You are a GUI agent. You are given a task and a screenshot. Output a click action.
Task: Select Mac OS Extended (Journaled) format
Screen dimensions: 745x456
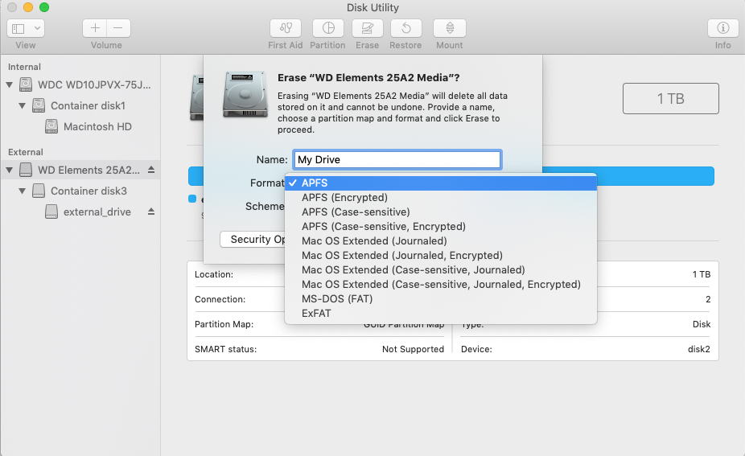(x=440, y=240)
